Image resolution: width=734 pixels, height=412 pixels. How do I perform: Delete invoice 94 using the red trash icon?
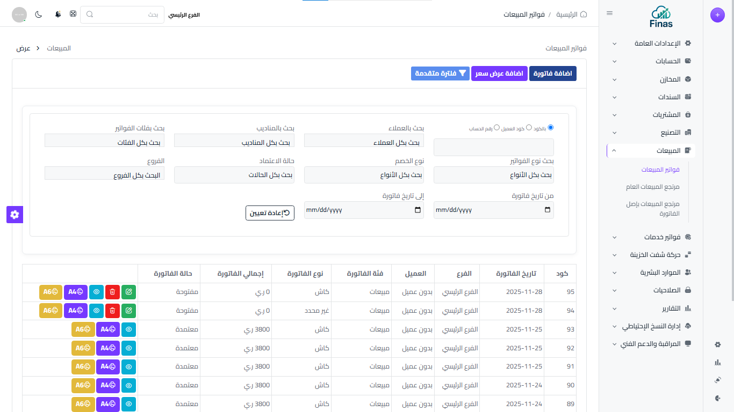(112, 311)
